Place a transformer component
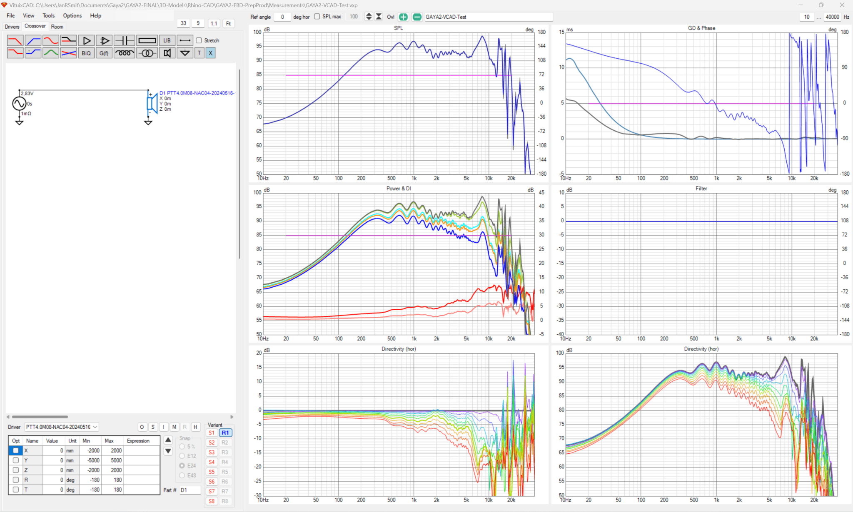 147,53
